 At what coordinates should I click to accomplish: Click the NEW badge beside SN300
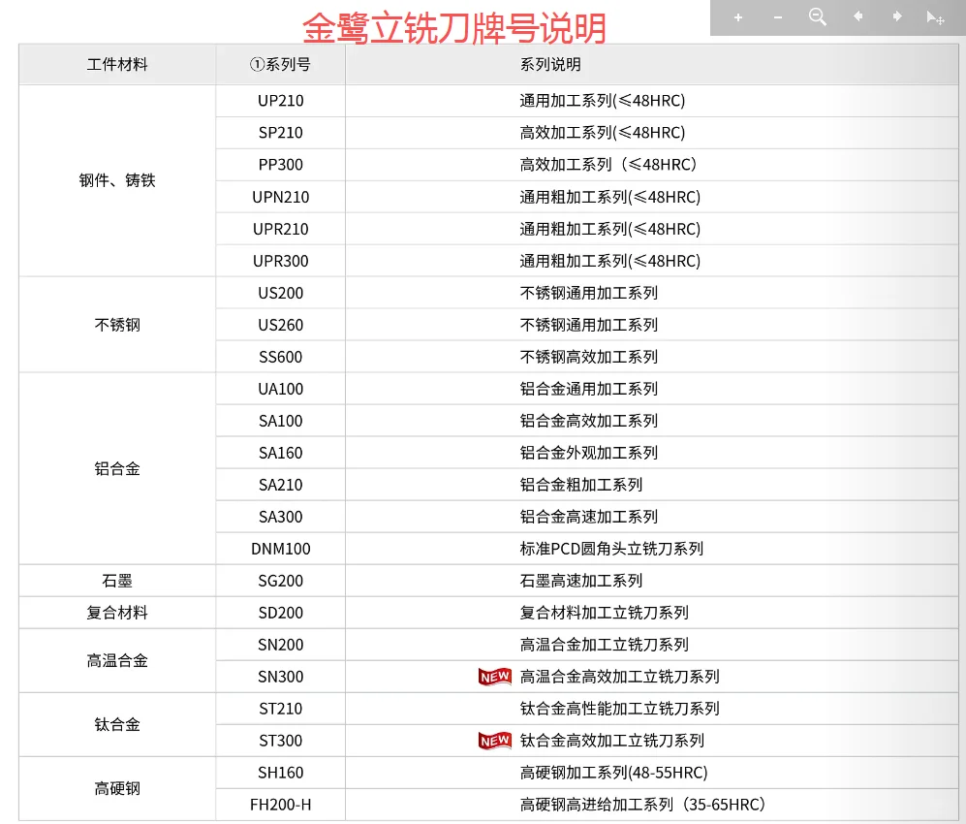(x=494, y=677)
